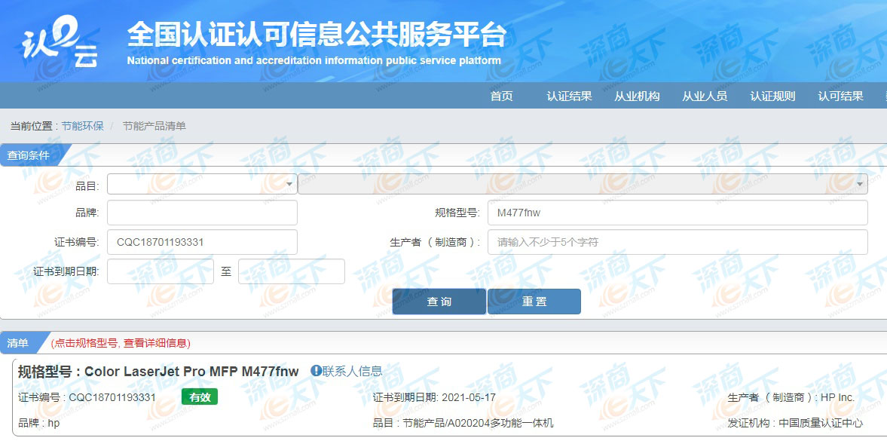Click the 查询 search button
The width and height of the screenshot is (887, 444).
click(x=439, y=302)
